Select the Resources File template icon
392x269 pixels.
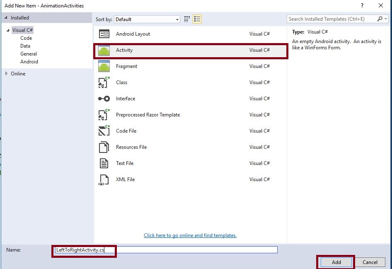pyautogui.click(x=104, y=147)
